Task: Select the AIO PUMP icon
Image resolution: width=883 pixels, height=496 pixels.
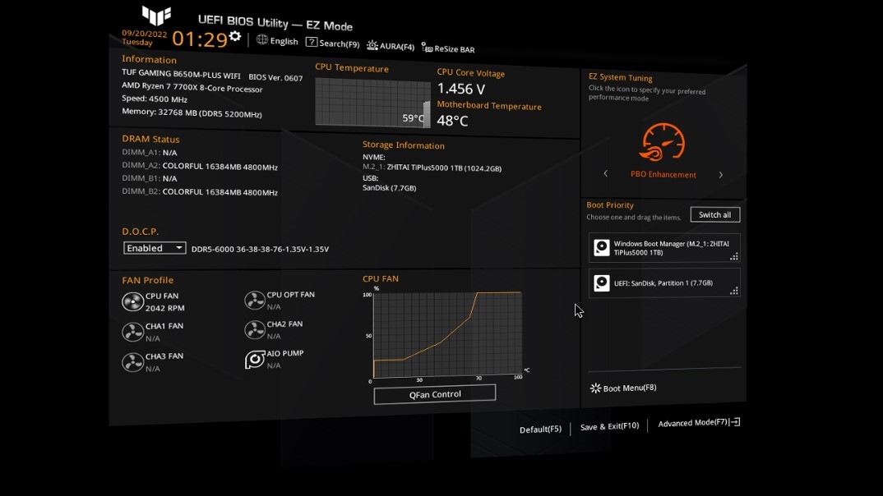Action: (x=255, y=360)
